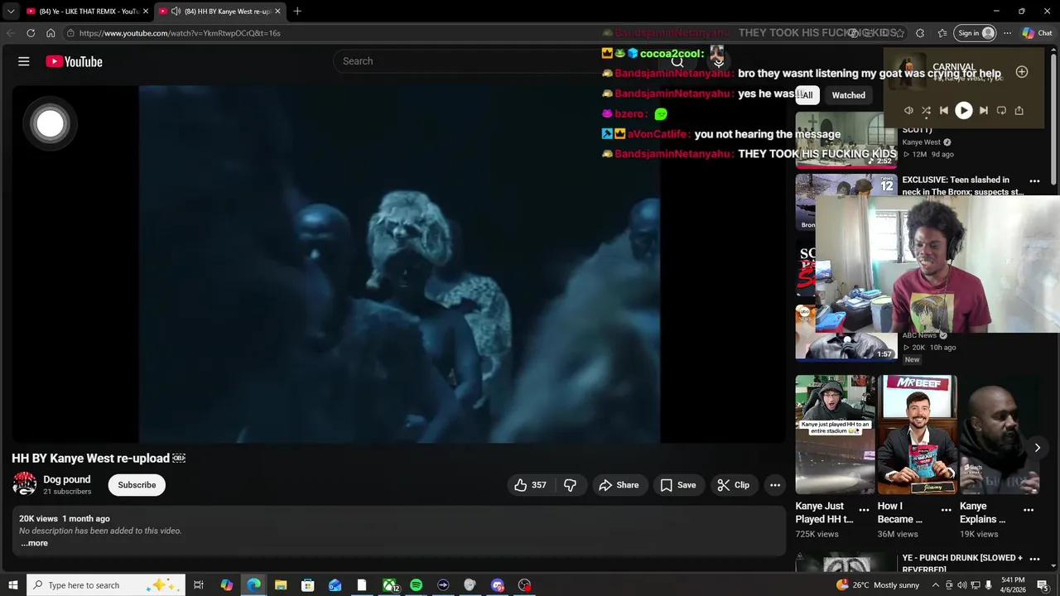
Task: Open the YouTube hamburger guide menu
Action: pyautogui.click(x=24, y=61)
